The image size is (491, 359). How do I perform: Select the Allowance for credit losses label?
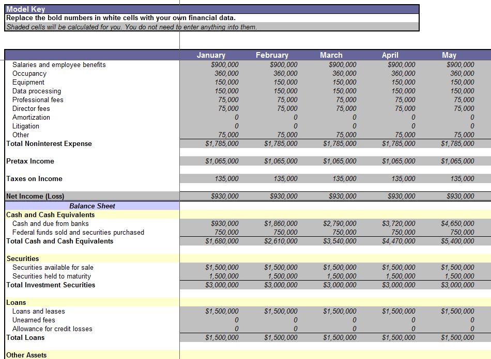click(x=52, y=329)
